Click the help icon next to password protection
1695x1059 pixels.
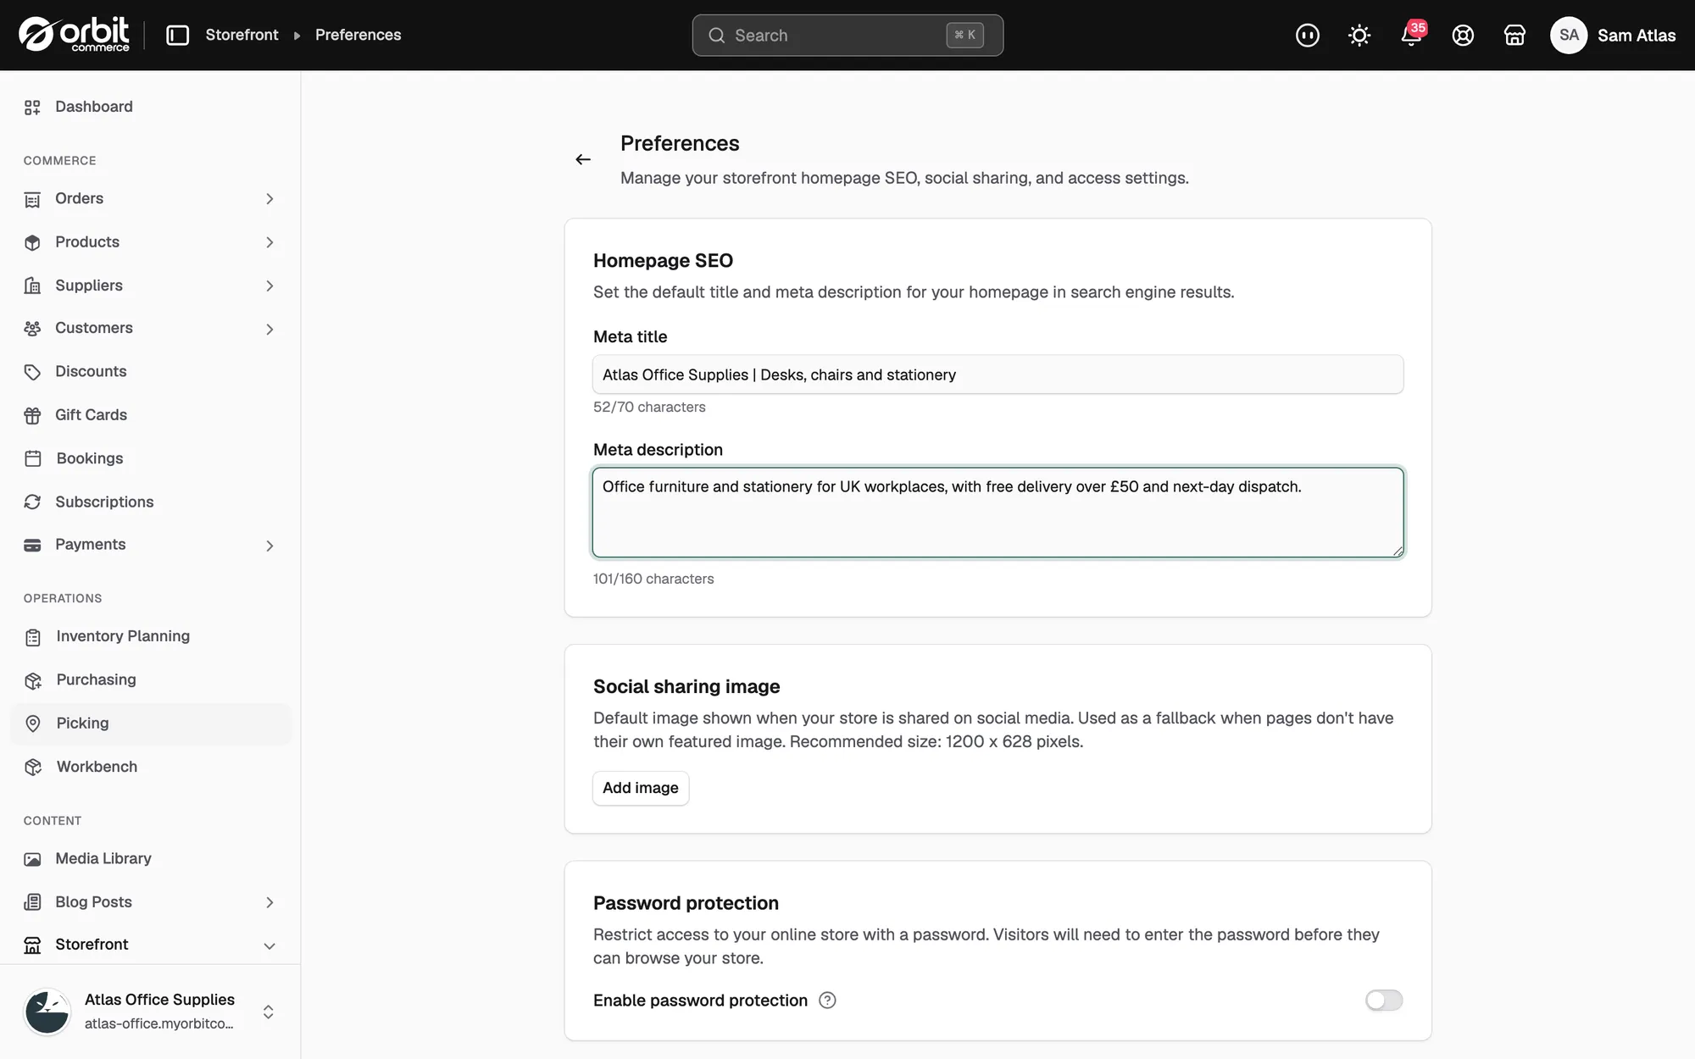point(827,1001)
